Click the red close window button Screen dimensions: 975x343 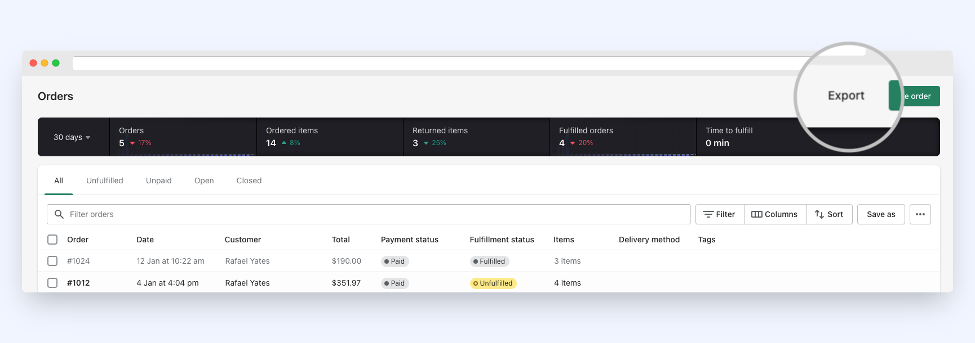pos(33,63)
